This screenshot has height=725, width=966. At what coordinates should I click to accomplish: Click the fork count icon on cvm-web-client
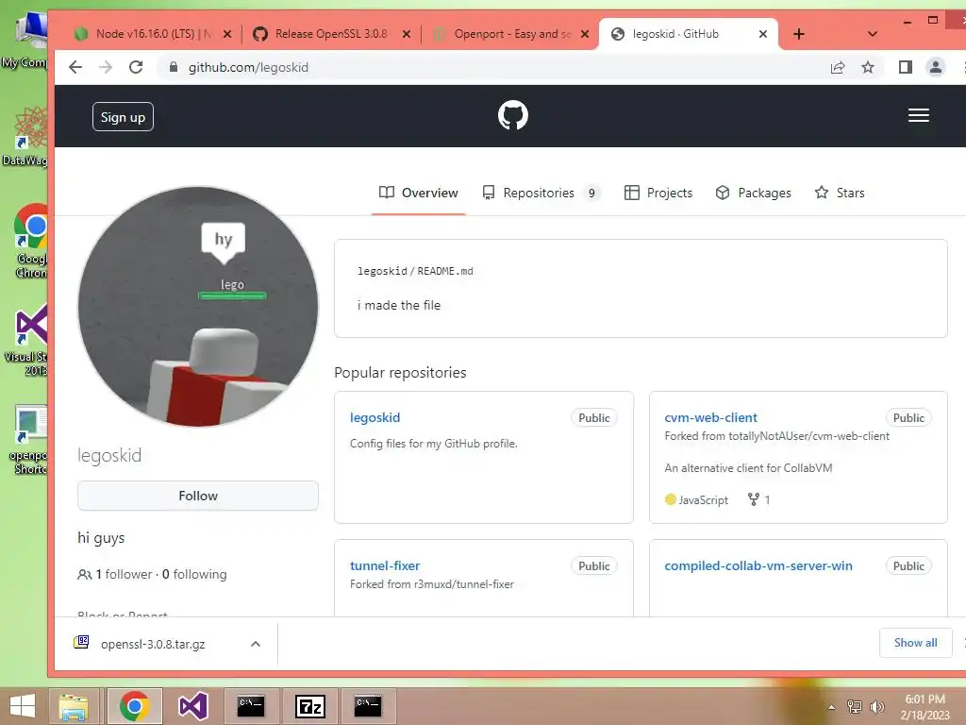coord(753,499)
